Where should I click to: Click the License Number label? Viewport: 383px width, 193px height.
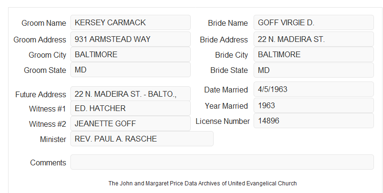pyautogui.click(x=223, y=122)
